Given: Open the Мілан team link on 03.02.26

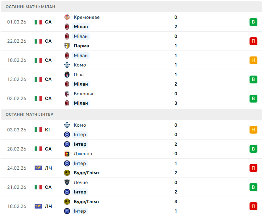Looking at the screenshot, I should point(81,103).
